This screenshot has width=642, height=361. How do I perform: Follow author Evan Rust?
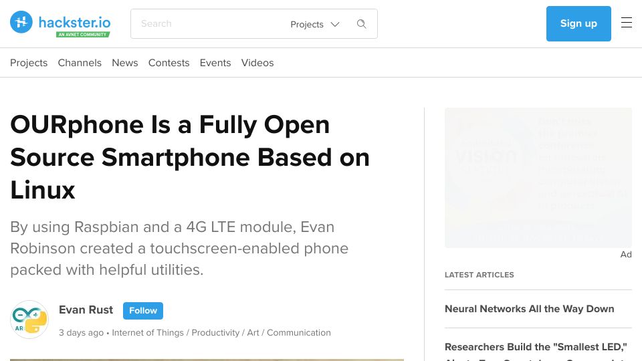pos(143,311)
